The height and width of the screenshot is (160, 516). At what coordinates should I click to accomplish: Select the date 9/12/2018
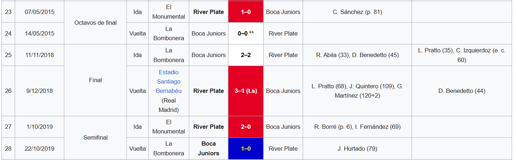point(39,91)
